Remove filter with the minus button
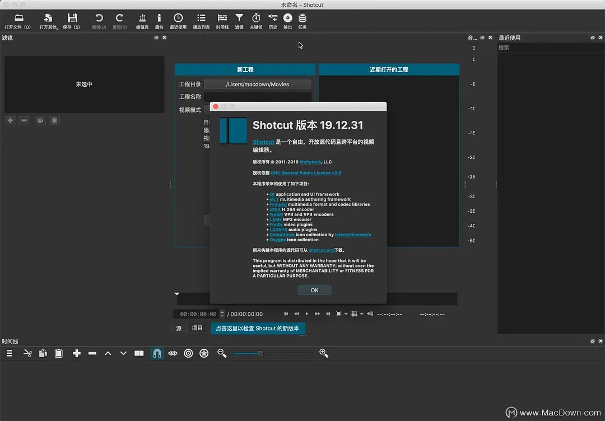This screenshot has height=421, width=605. click(x=24, y=120)
